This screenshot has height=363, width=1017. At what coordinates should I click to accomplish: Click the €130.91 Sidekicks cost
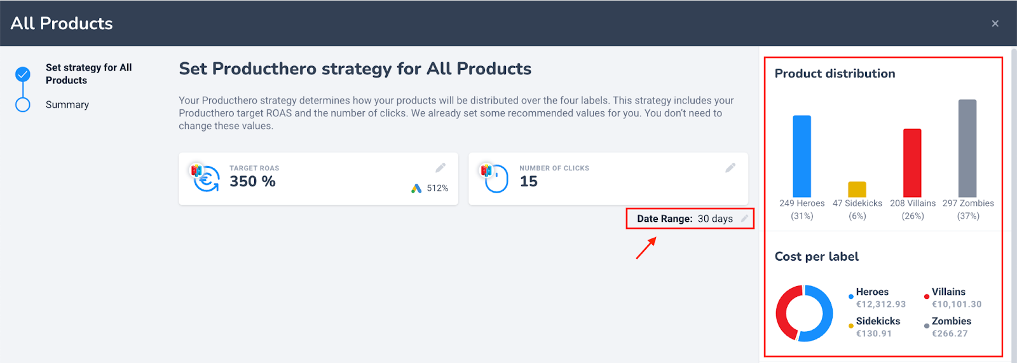[874, 334]
